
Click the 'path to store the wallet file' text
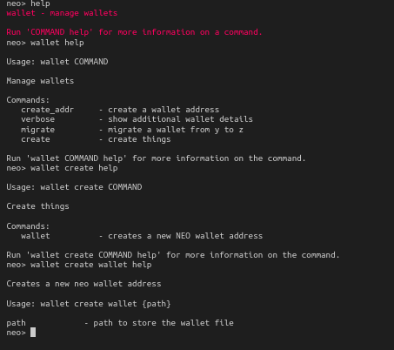pos(164,323)
